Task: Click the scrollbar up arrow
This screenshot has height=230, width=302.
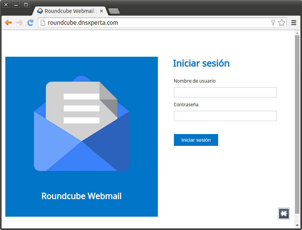Action: 297,33
